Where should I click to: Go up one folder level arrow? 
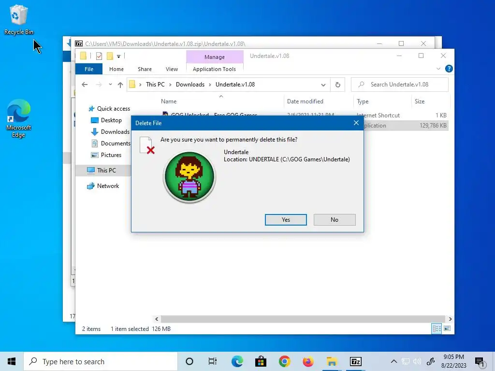point(120,85)
